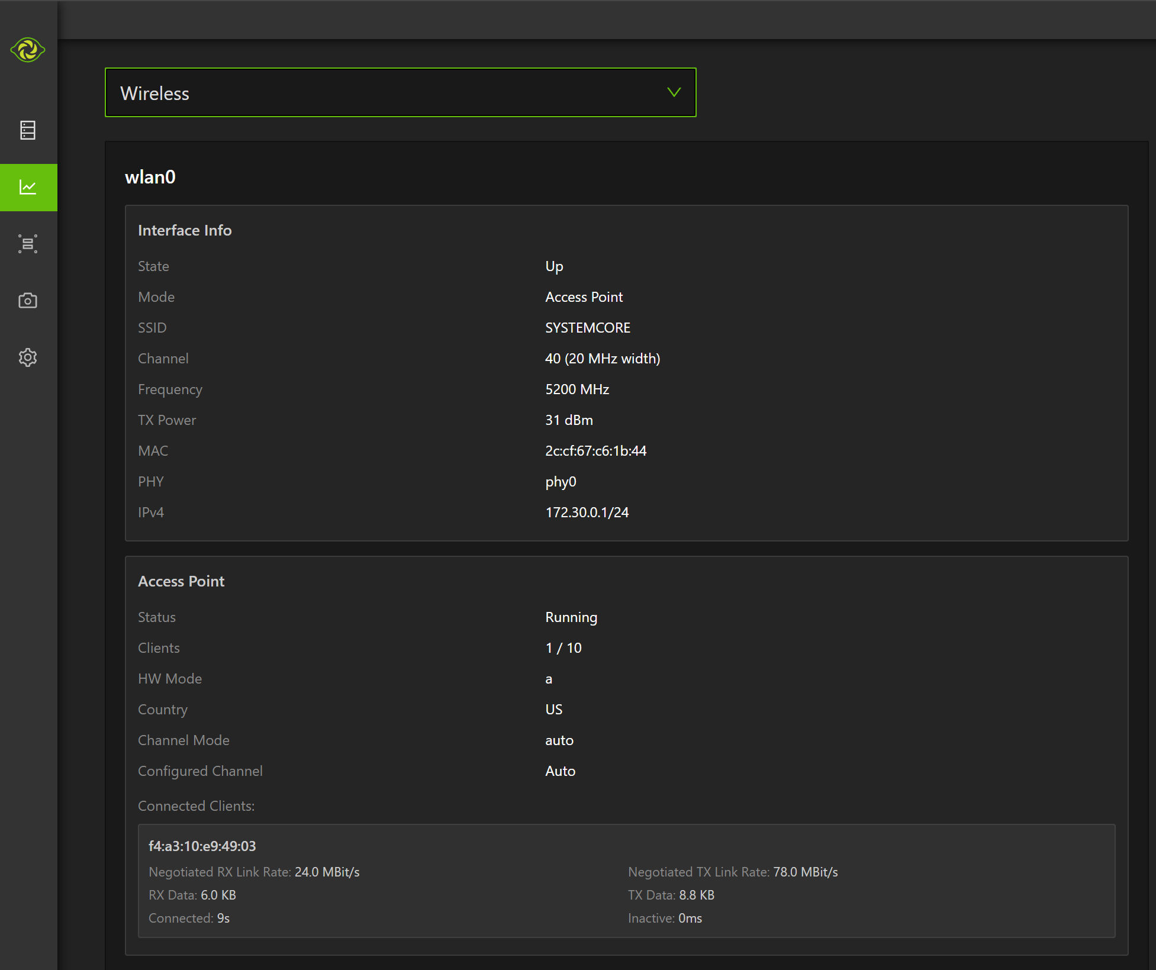Image resolution: width=1156 pixels, height=970 pixels.
Task: Click the Clients count 1 / 10
Action: [x=563, y=648]
